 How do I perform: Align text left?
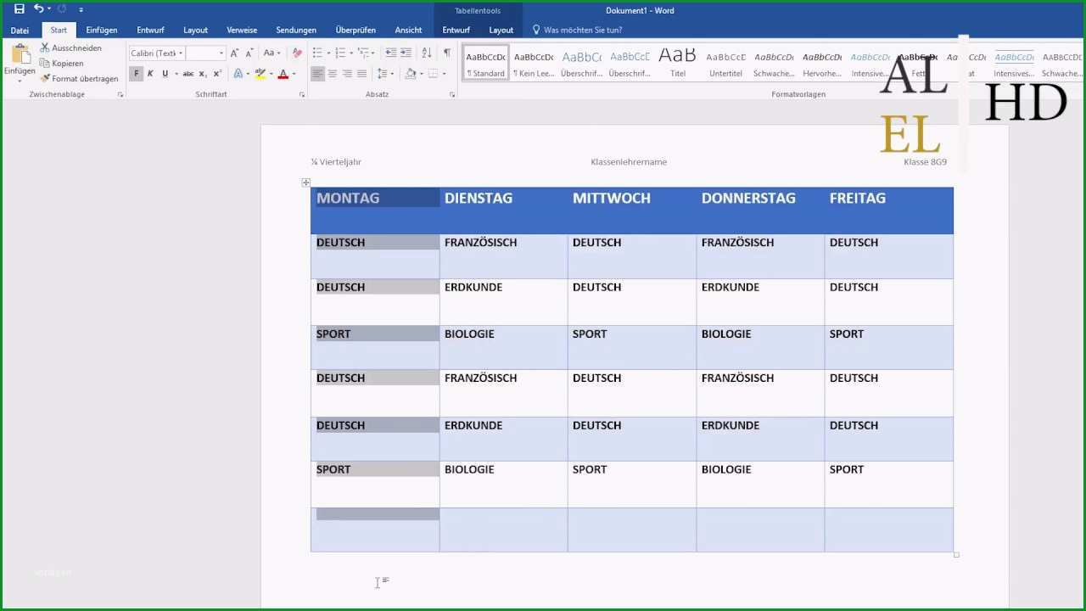coord(317,74)
